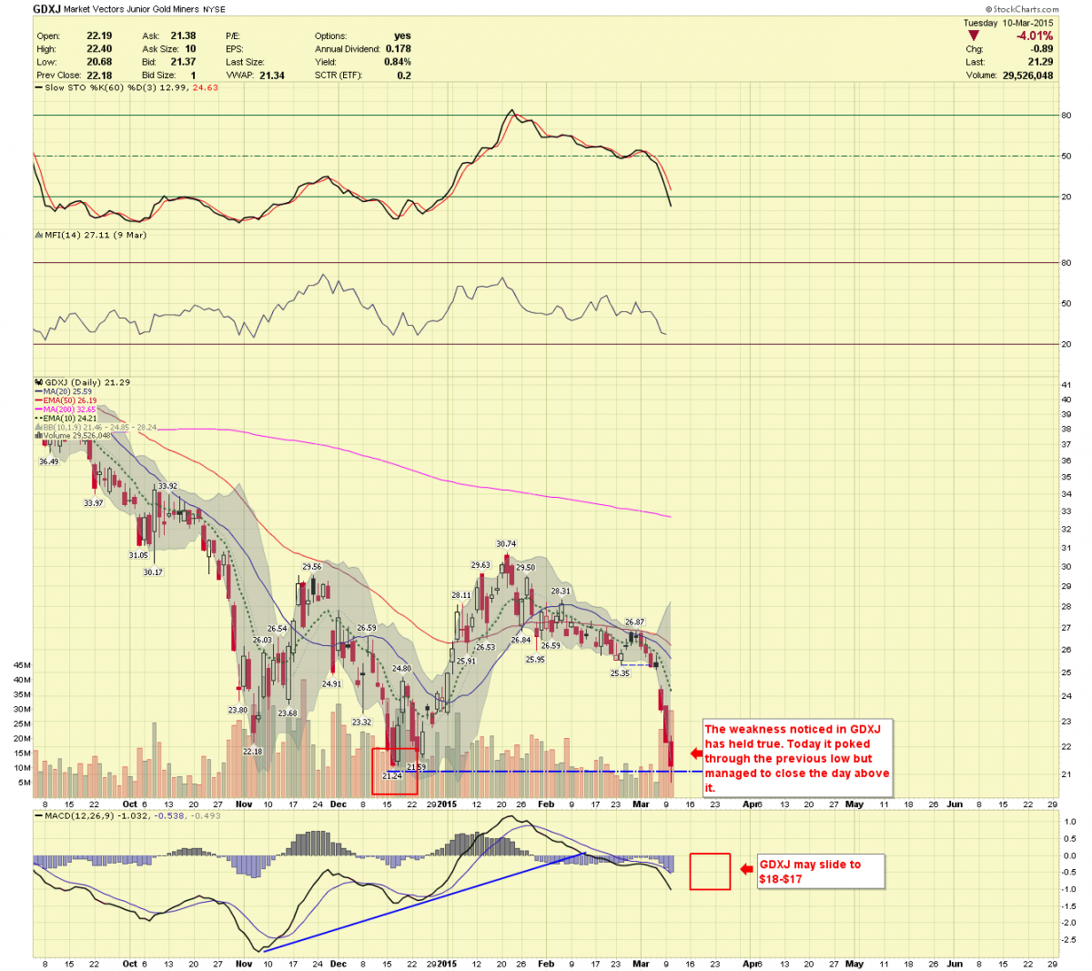Click the 'GDXJ (Daily) 21.29' legend label

click(87, 382)
